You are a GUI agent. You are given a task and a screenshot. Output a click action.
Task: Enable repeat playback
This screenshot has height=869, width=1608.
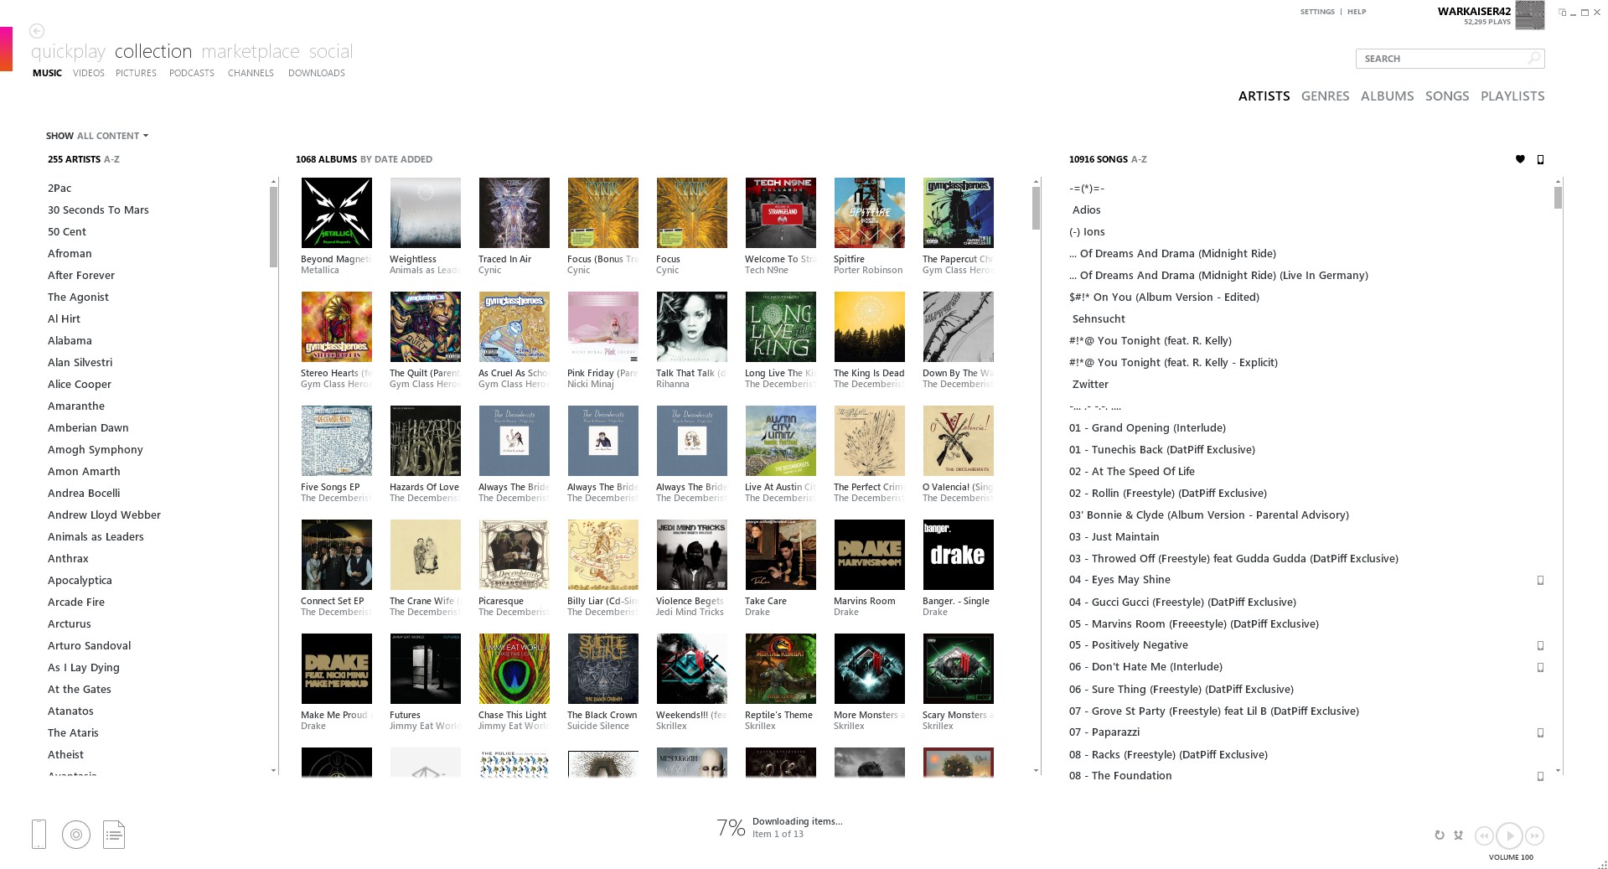(x=1439, y=835)
